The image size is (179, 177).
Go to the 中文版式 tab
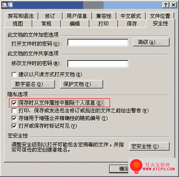click(131, 16)
